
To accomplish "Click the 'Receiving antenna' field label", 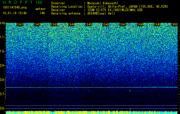I will tap(66, 13).
